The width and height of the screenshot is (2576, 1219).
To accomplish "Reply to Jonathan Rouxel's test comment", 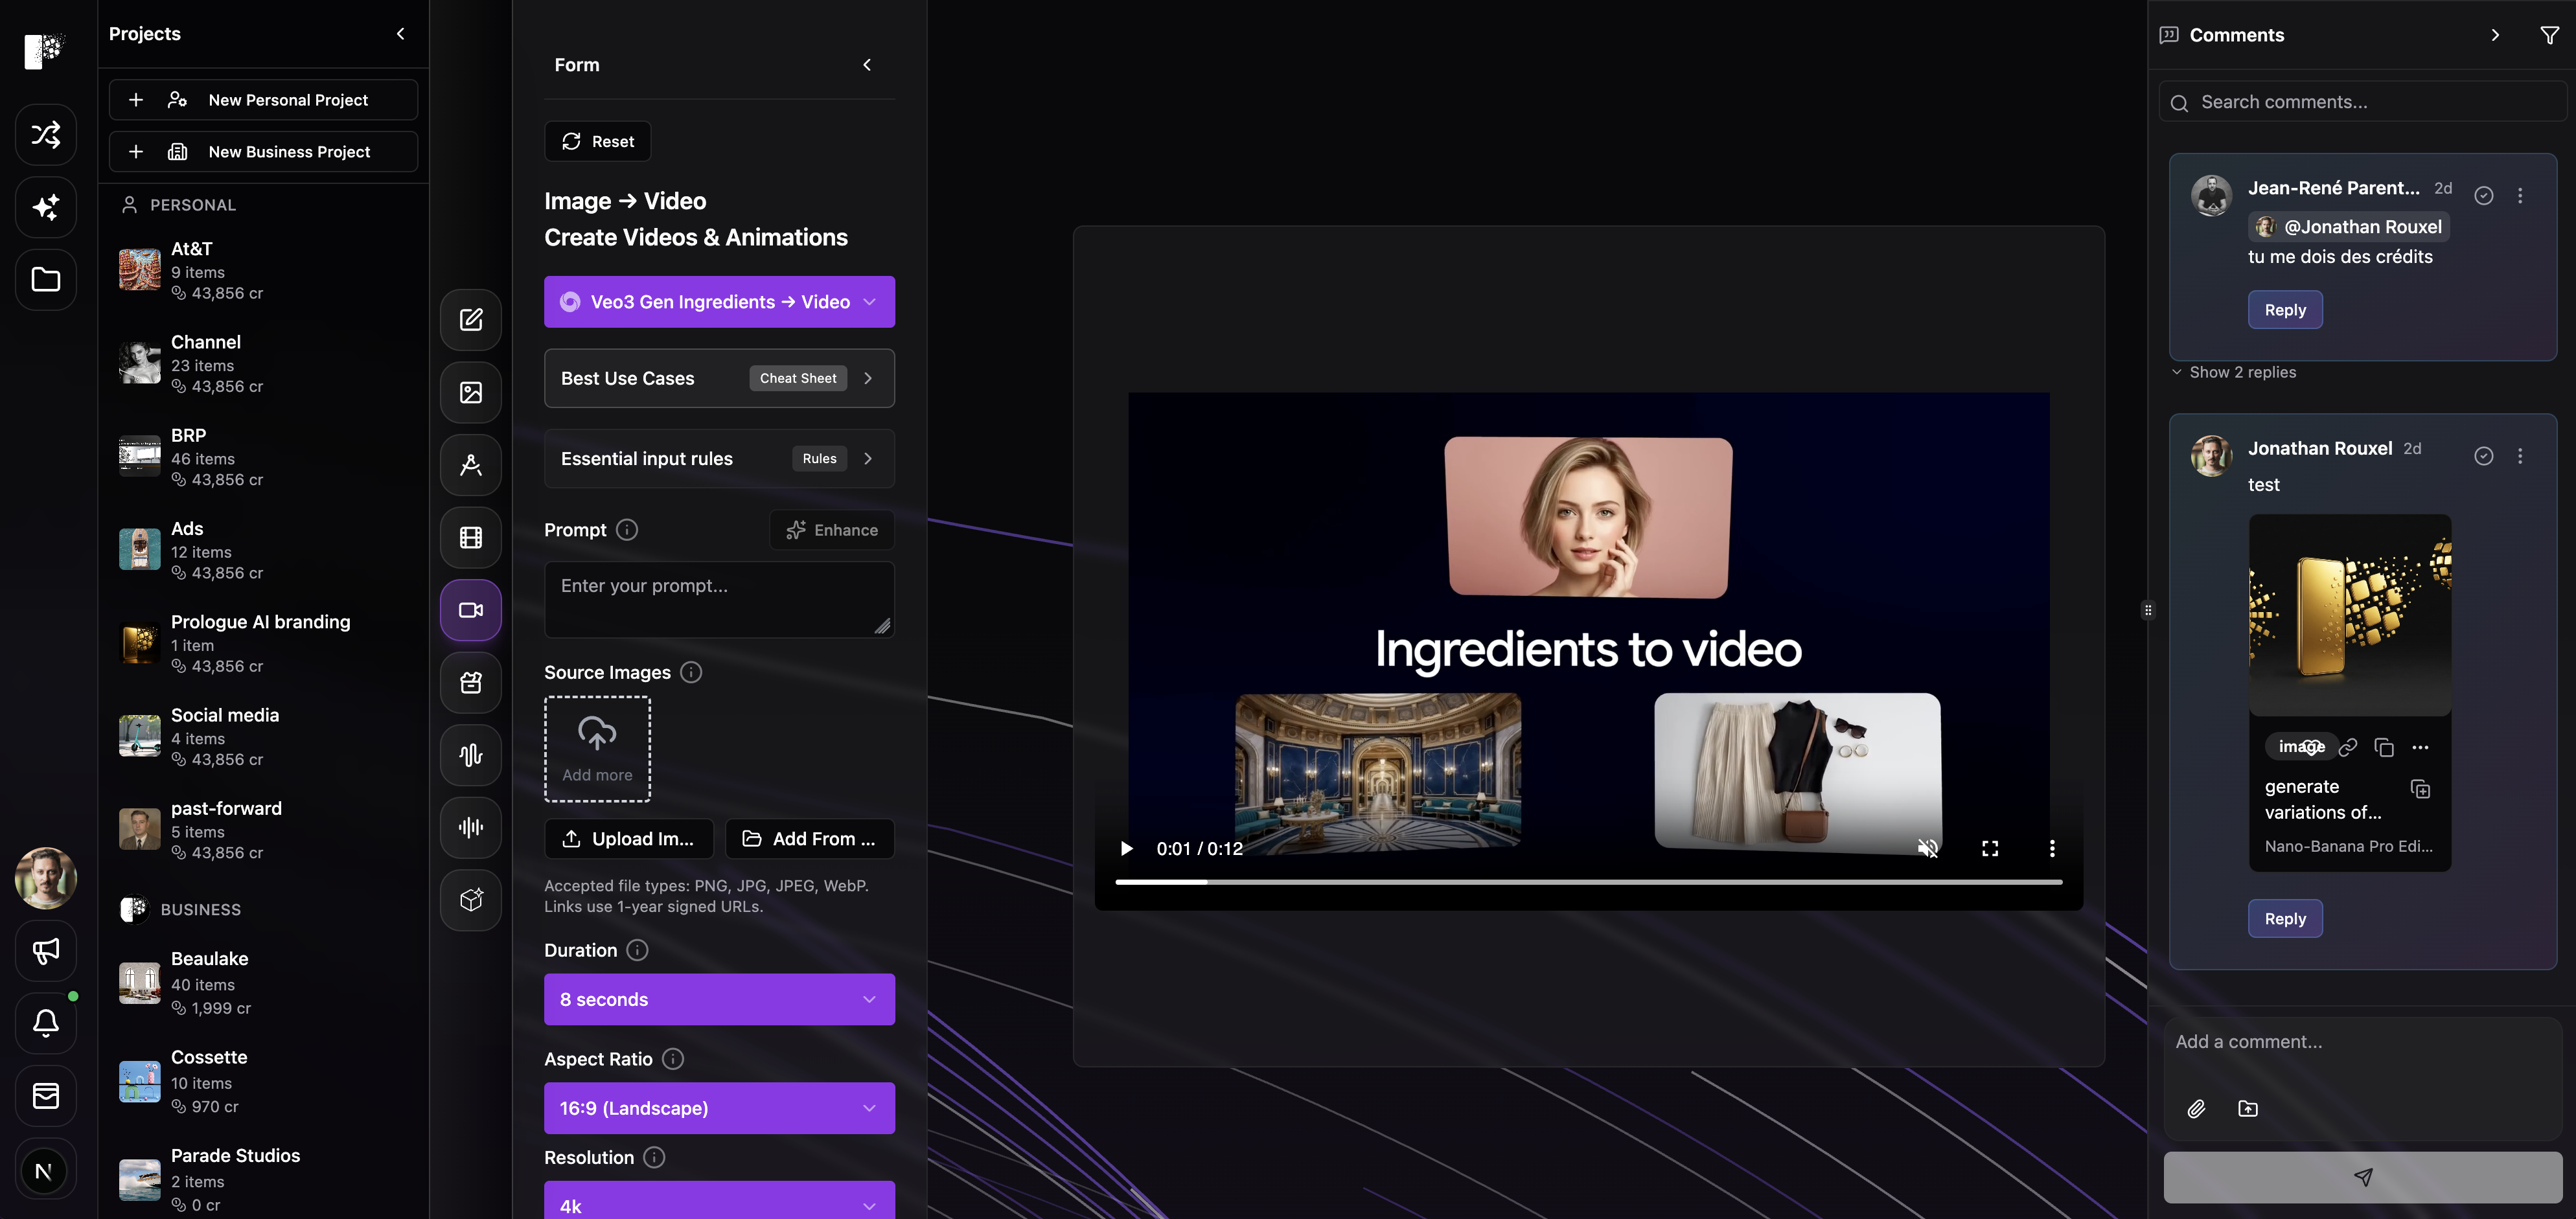I will [x=2285, y=918].
